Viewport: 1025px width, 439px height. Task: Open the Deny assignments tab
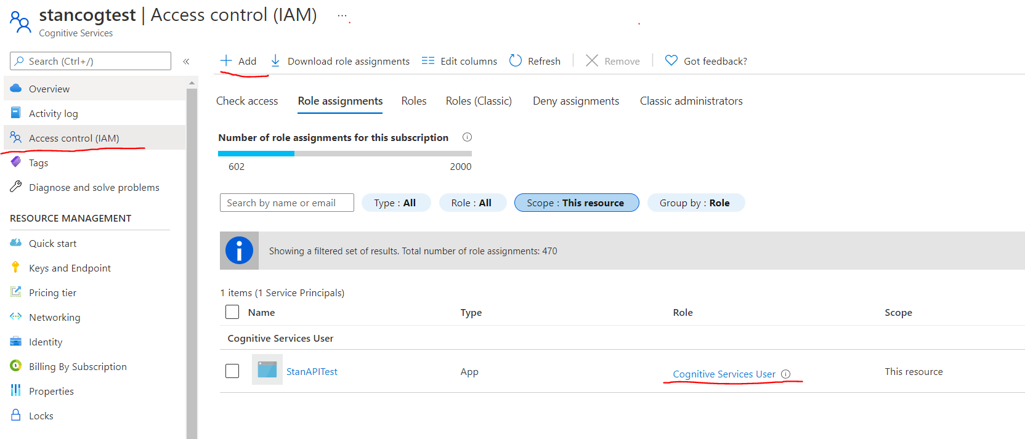click(x=576, y=101)
